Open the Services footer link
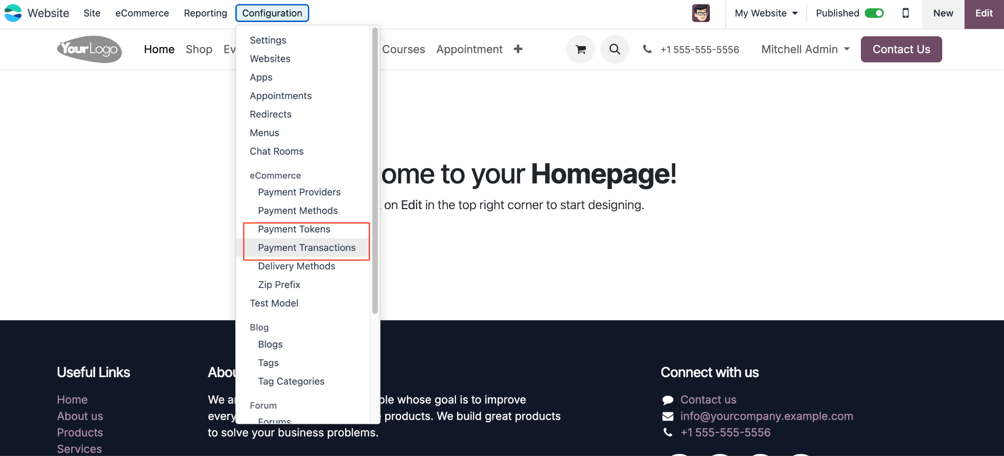The height and width of the screenshot is (456, 1004). coord(79,449)
